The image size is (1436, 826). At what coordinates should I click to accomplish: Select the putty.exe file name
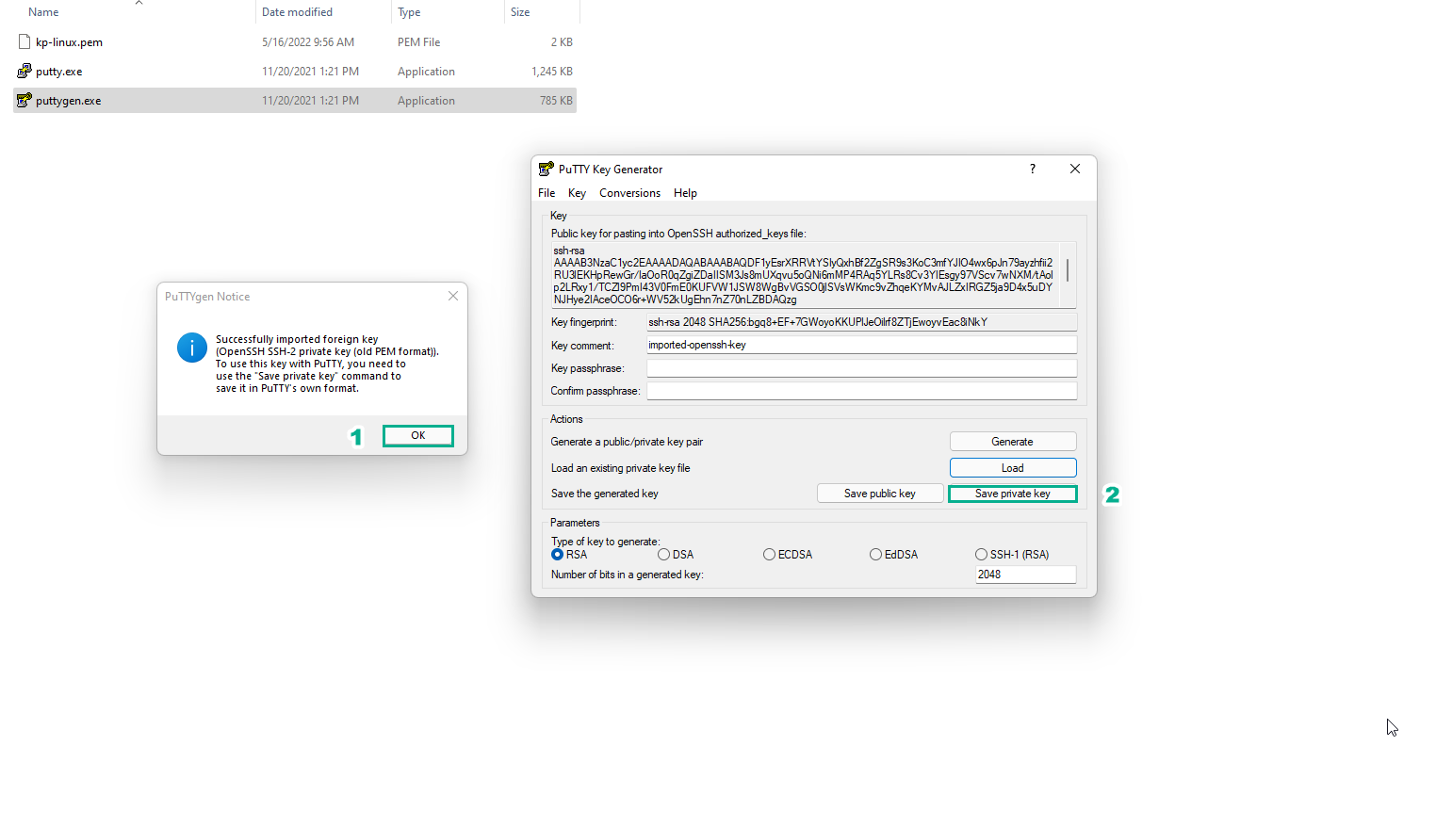tap(59, 72)
